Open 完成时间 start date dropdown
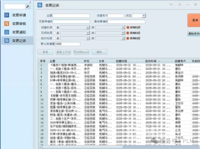The image size is (200, 149). [88, 33]
